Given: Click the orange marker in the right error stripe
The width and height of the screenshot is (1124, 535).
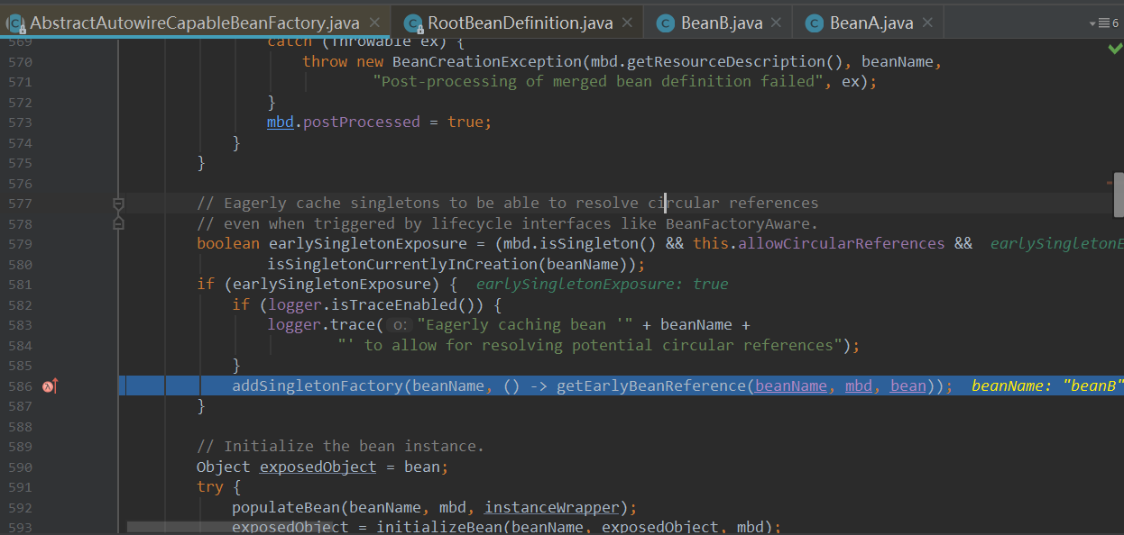Looking at the screenshot, I should [1110, 183].
